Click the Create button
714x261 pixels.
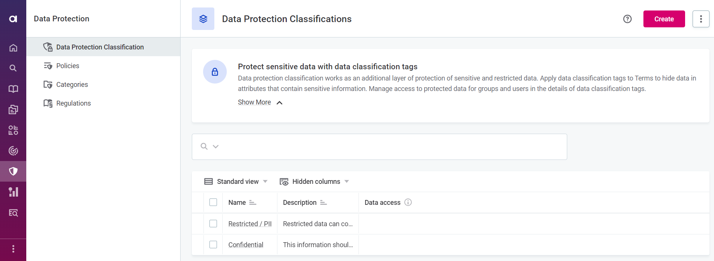[664, 19]
